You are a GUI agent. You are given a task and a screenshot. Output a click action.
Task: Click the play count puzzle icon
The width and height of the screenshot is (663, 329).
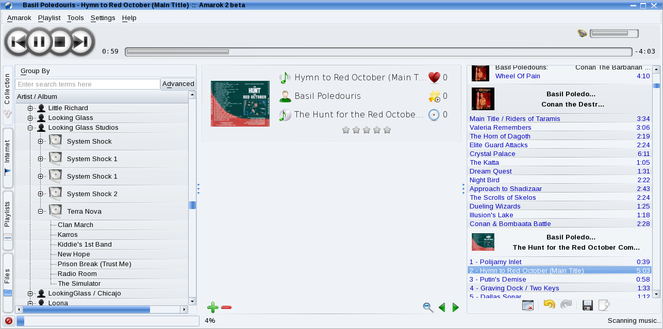click(x=435, y=96)
